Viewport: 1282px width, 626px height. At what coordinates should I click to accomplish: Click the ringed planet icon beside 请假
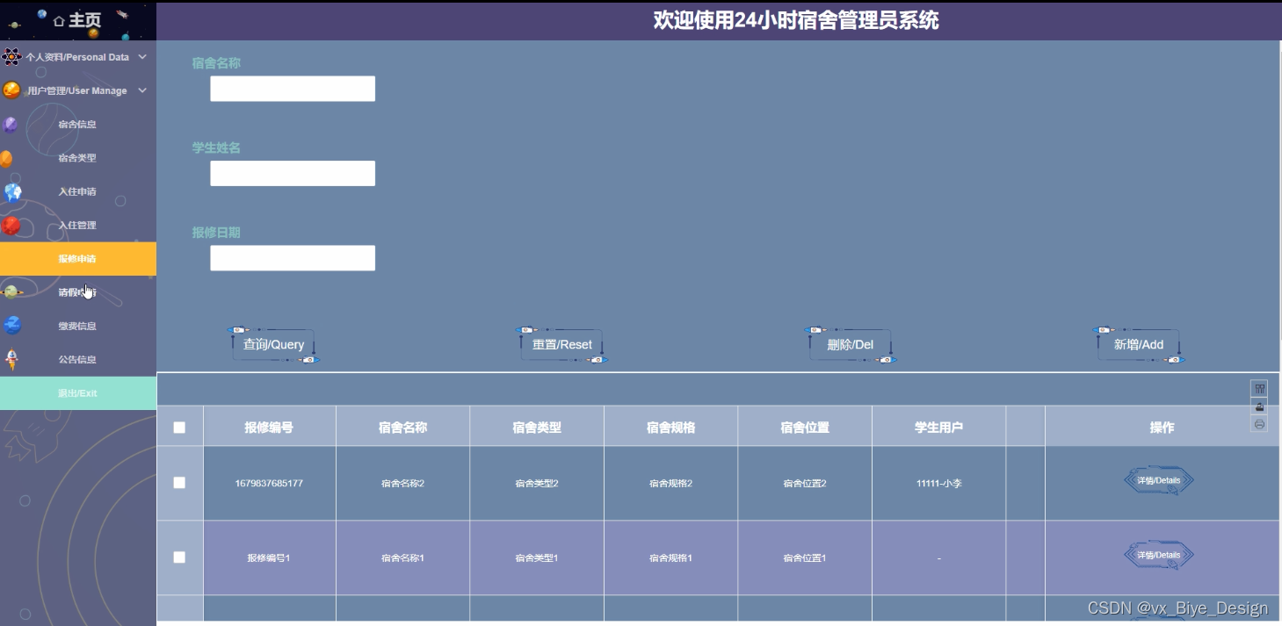pos(11,292)
